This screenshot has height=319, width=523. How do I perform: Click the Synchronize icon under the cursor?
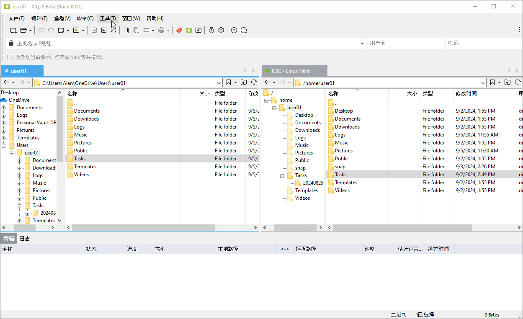[113, 30]
